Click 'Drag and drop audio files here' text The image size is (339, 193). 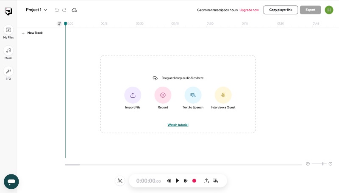coord(183,78)
